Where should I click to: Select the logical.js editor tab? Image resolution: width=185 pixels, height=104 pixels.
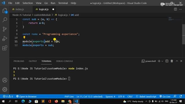(44, 9)
